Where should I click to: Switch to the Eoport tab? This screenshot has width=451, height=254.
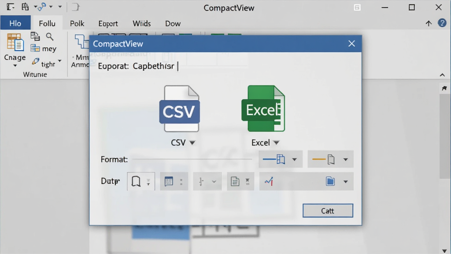[108, 23]
